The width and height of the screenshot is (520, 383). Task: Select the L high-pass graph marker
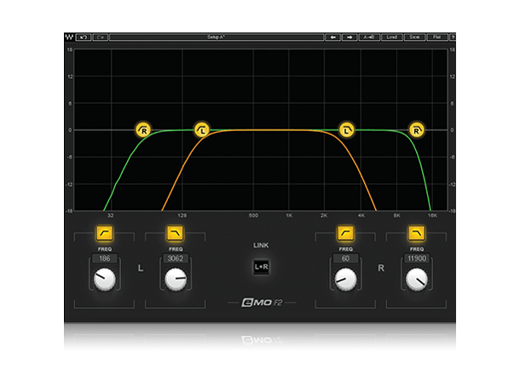pos(202,130)
